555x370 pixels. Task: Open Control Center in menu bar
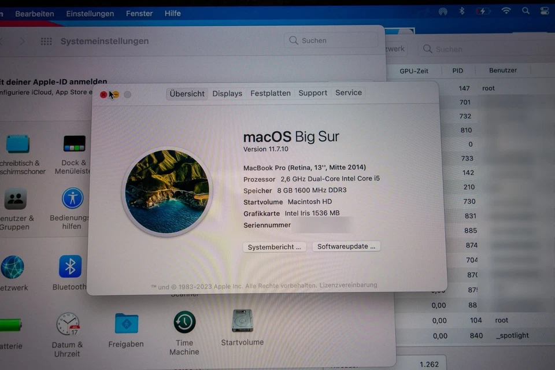[x=545, y=10]
